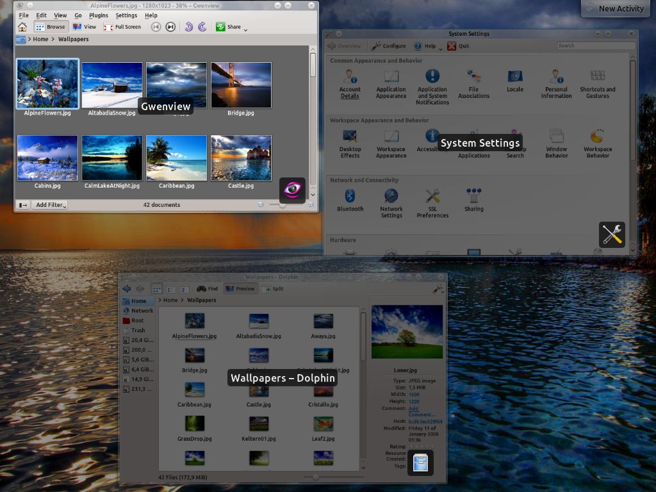The height and width of the screenshot is (492, 656).
Task: Open the Edit menu in Gwenview
Action: coord(41,15)
